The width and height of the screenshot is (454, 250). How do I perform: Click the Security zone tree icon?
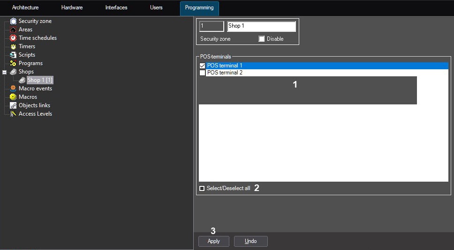(x=13, y=21)
